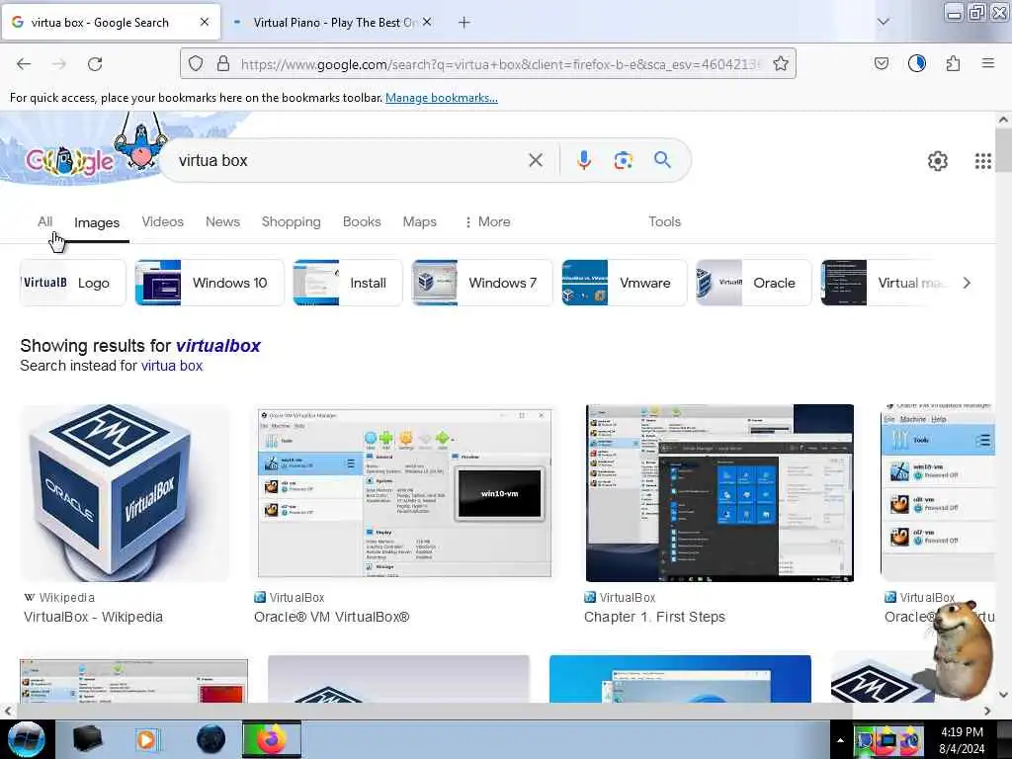Viewport: 1012px width, 759px height.
Task: Switch to the Virtual Piano tab
Action: 333,23
